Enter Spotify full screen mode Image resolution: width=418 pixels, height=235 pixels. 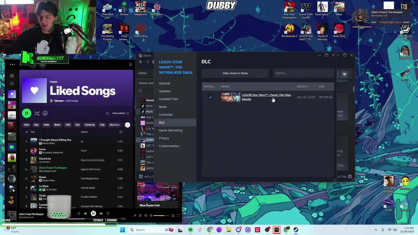[x=178, y=215]
